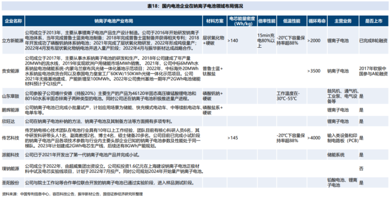Select the '材料方案' column header

pyautogui.click(x=214, y=21)
